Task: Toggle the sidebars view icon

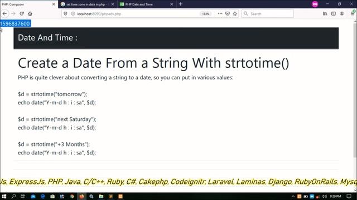Action: pyautogui.click(x=334, y=13)
